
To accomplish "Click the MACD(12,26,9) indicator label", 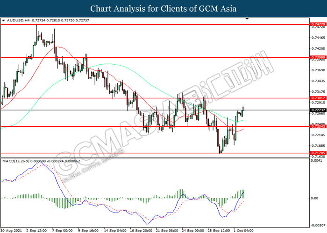I will coord(16,161).
